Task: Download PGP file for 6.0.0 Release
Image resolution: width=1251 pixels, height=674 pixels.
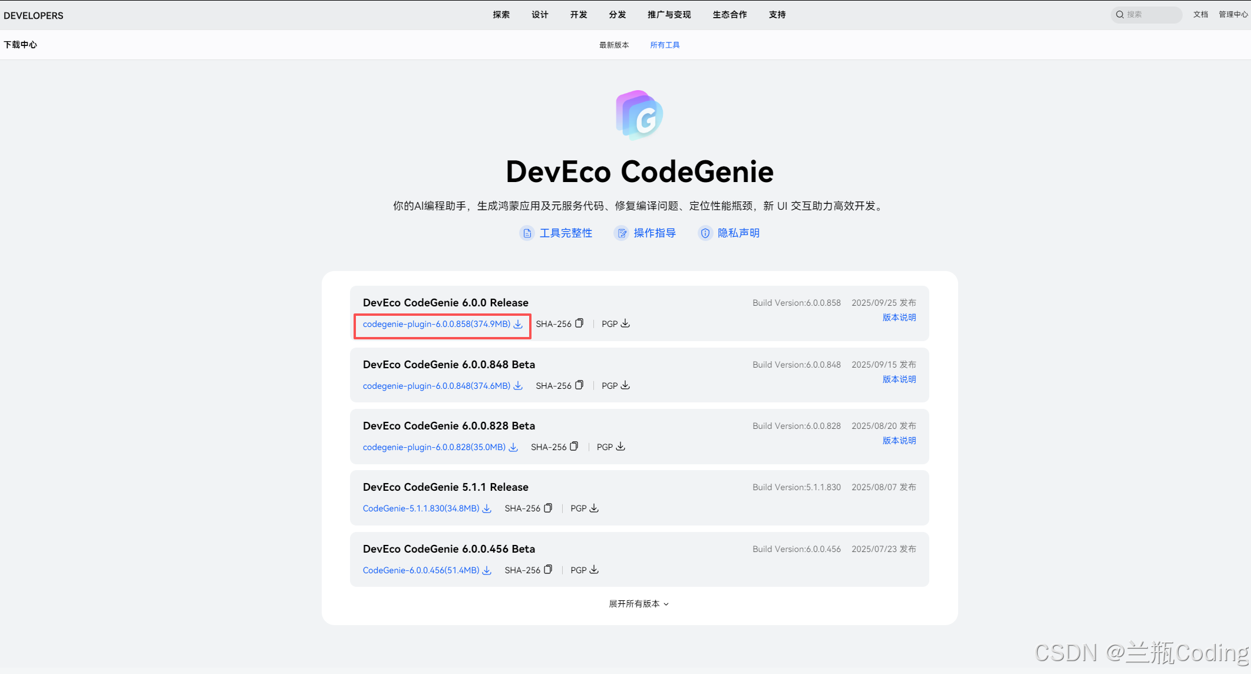Action: [625, 323]
